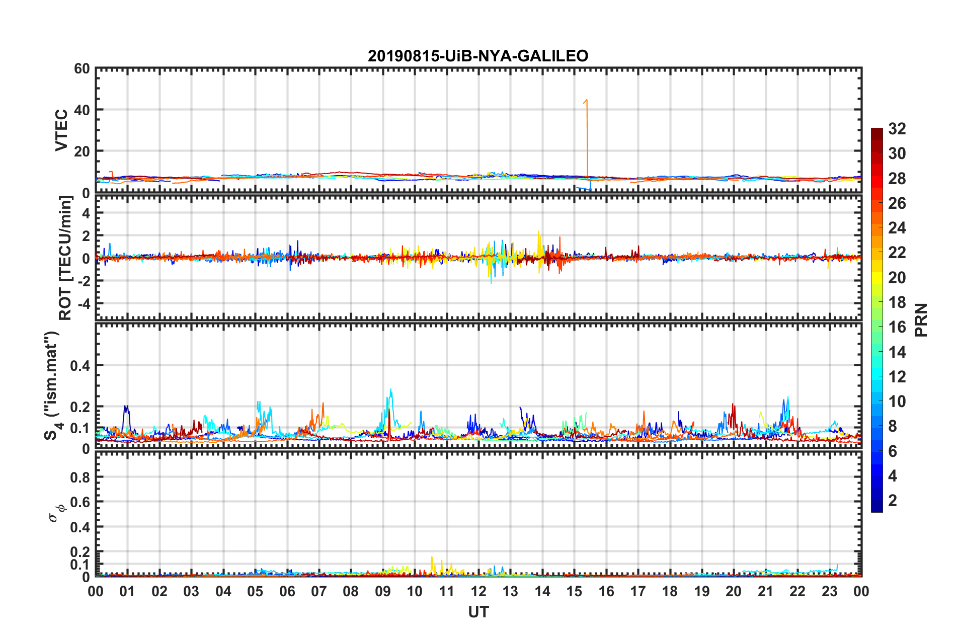
Task: Click the 0.6 tick on sigma-phi axis
Action: [80, 502]
